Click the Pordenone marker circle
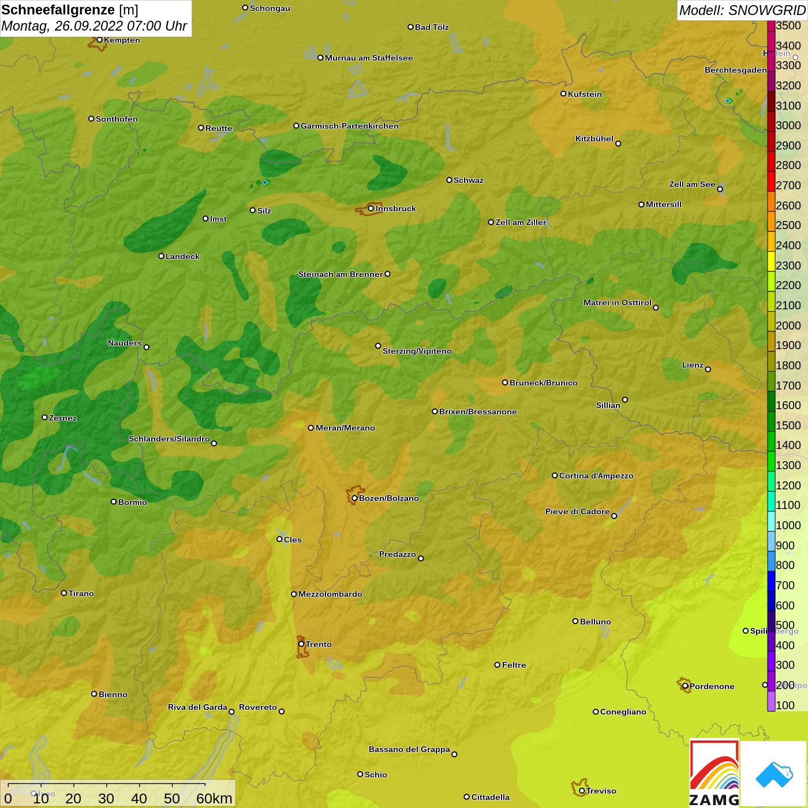The width and height of the screenshot is (808, 808). pyautogui.click(x=685, y=686)
